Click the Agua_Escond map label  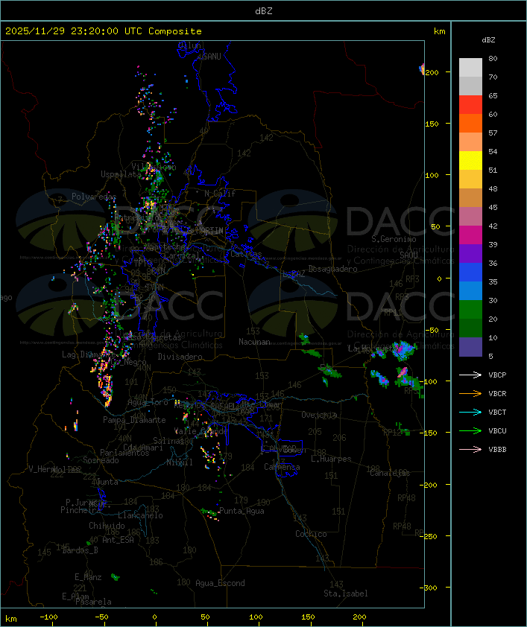pos(220,583)
